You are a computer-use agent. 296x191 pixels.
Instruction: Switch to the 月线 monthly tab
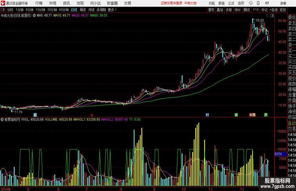click(x=91, y=10)
